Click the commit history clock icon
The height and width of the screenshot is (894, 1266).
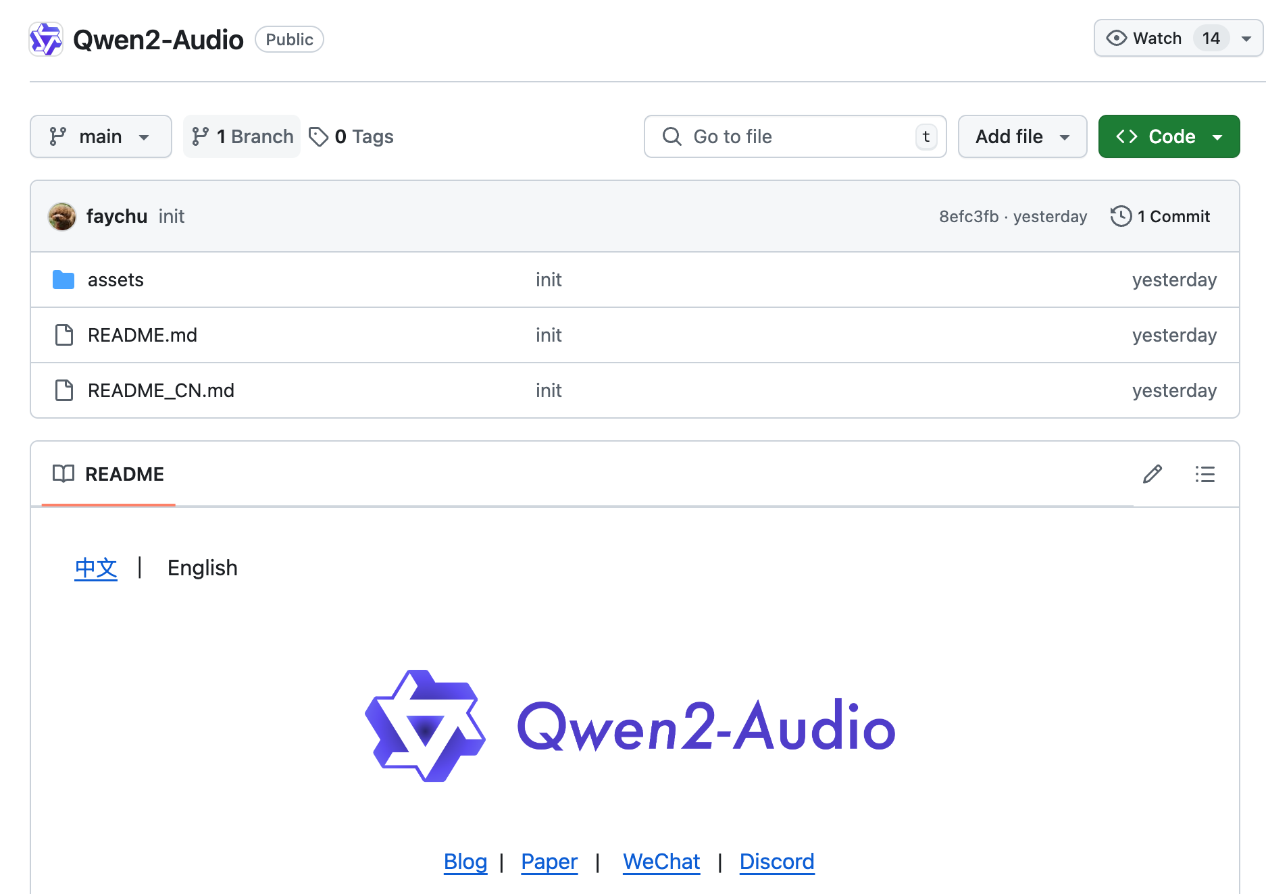[1121, 216]
